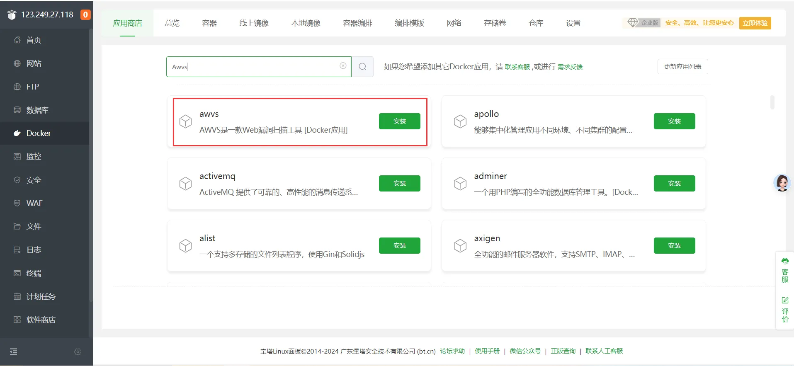This screenshot has width=794, height=366.
Task: Open panel settings gear at sidebar bottom
Action: click(78, 352)
